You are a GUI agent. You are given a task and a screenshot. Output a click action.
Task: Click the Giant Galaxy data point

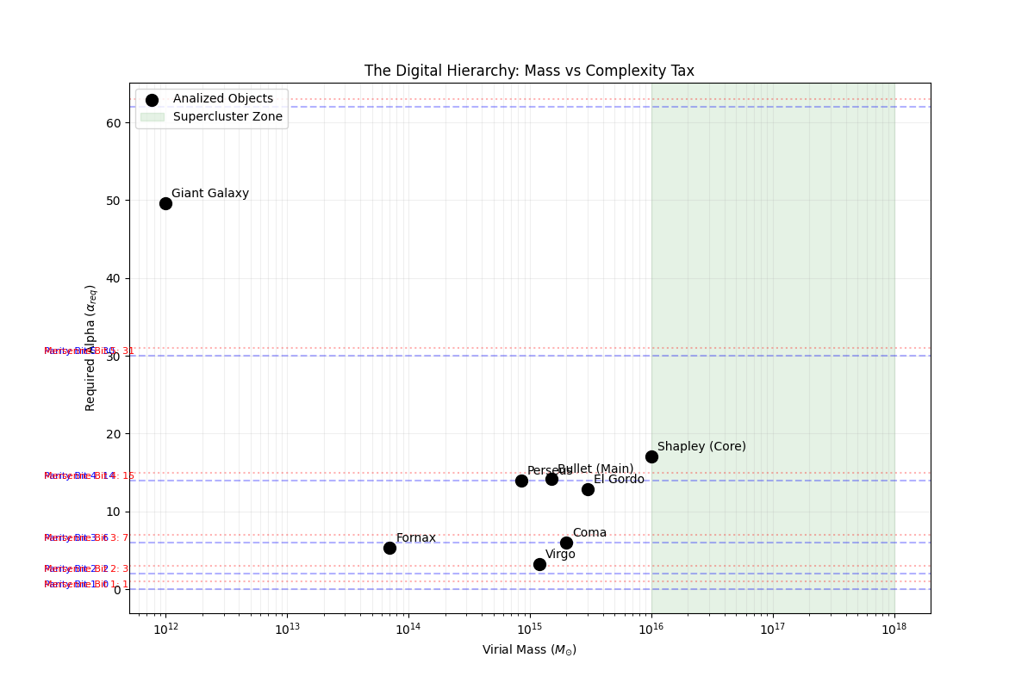pyautogui.click(x=165, y=203)
